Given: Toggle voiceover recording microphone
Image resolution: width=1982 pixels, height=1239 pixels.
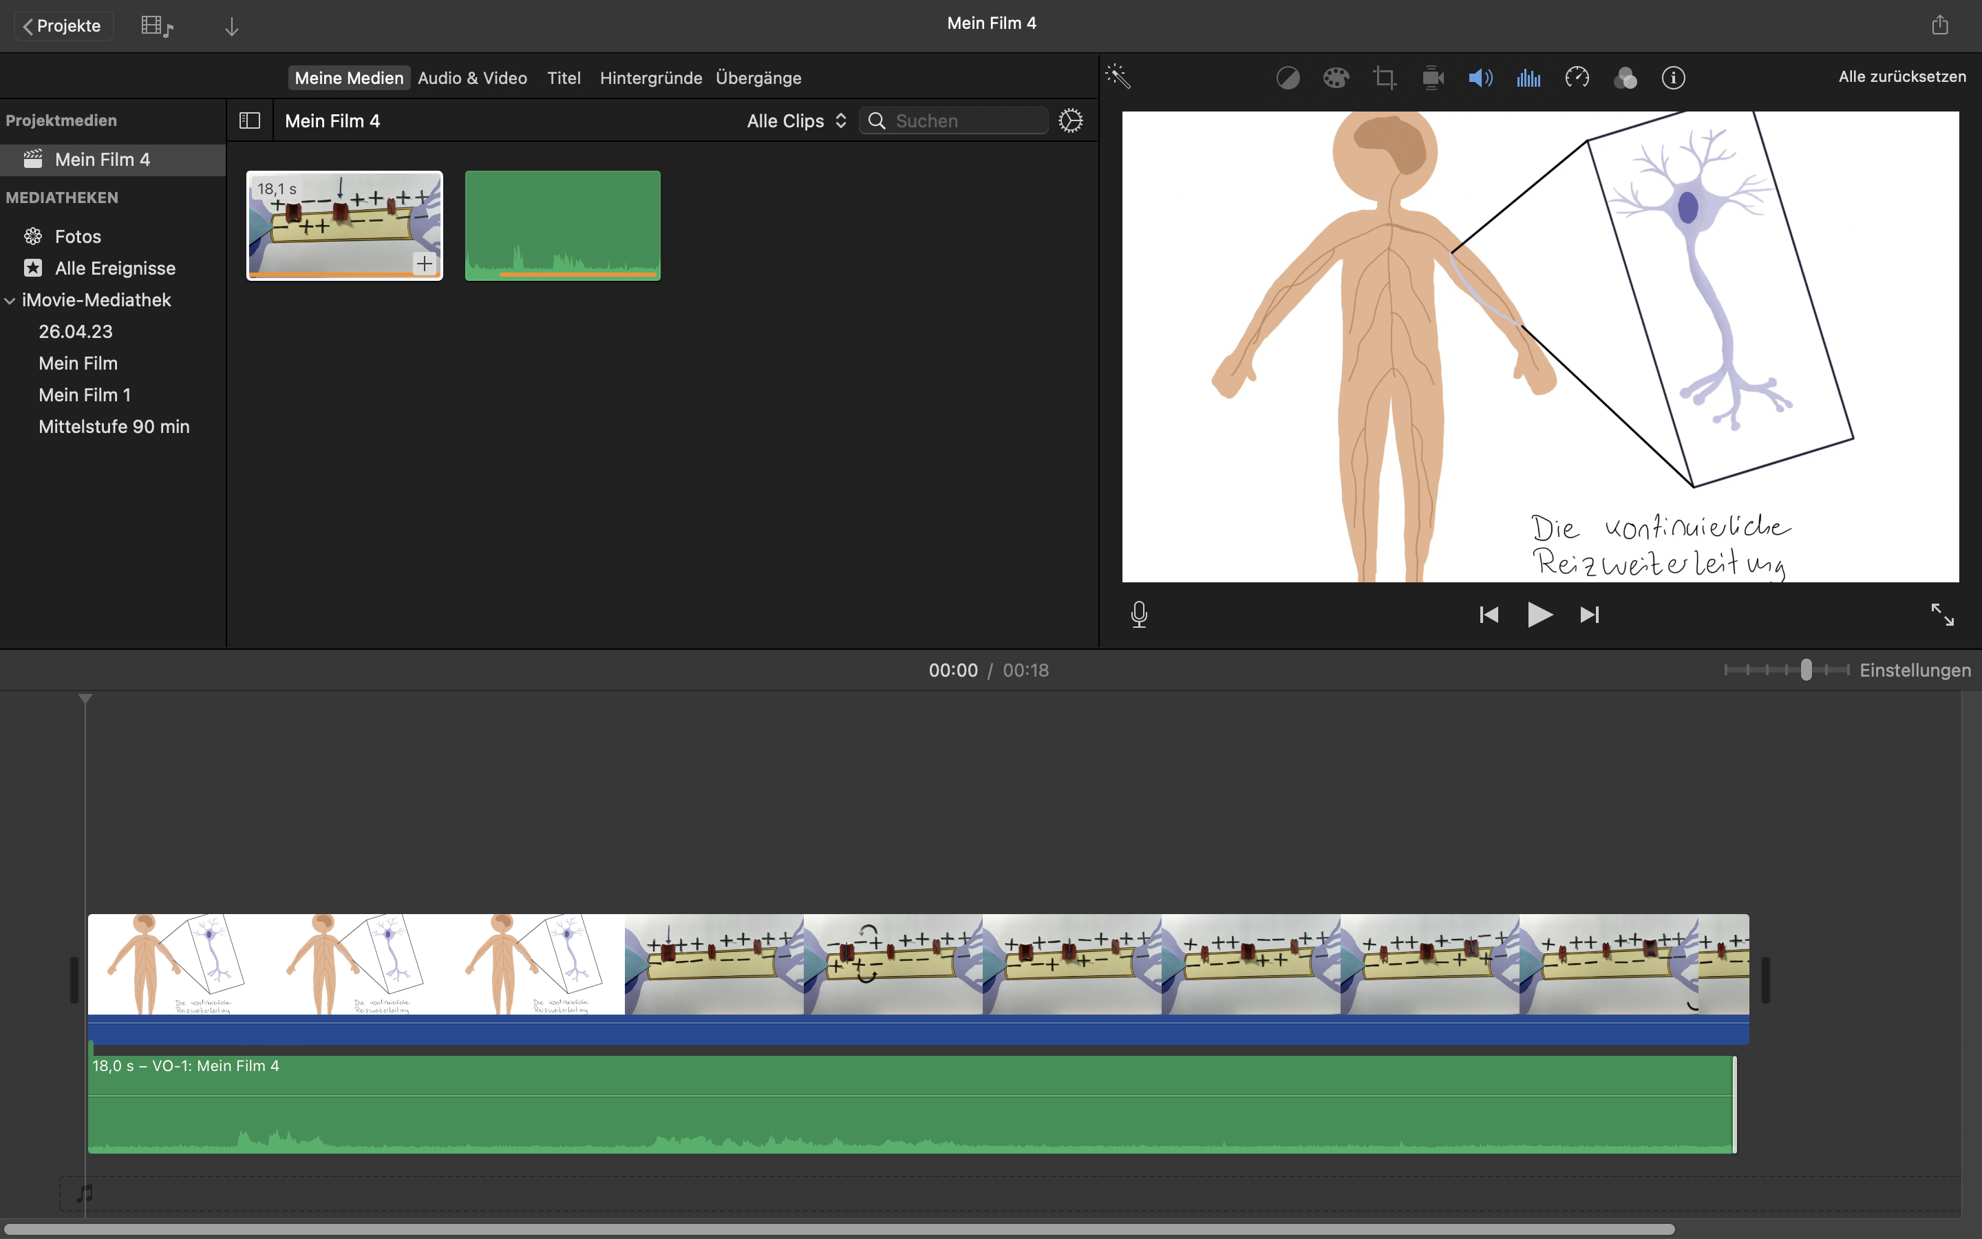Looking at the screenshot, I should (1138, 615).
